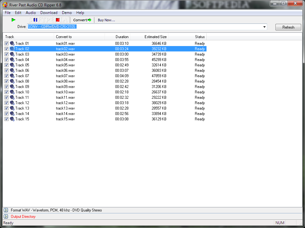305x228 pixels.
Task: Uncheck the Track 14 checkbox
Action: point(6,113)
